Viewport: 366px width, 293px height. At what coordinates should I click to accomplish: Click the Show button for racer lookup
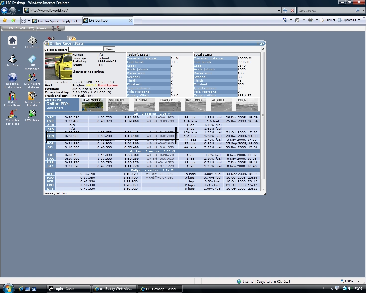click(x=109, y=49)
